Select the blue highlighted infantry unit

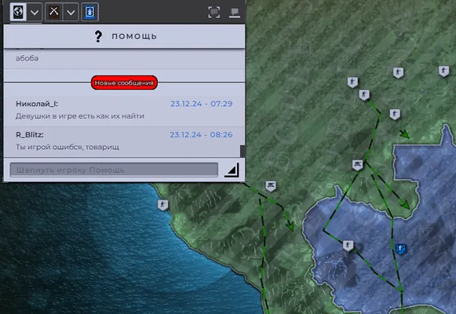400,249
